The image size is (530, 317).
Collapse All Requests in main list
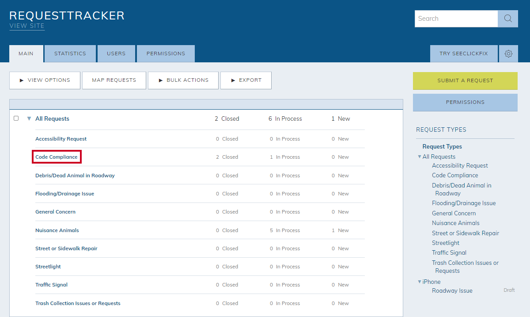29,118
